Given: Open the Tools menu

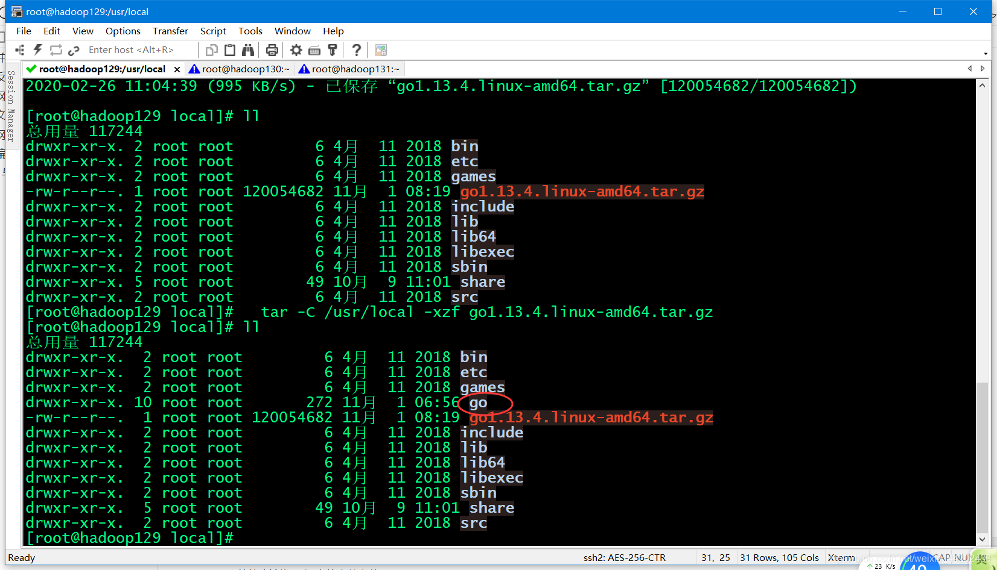Looking at the screenshot, I should (250, 31).
